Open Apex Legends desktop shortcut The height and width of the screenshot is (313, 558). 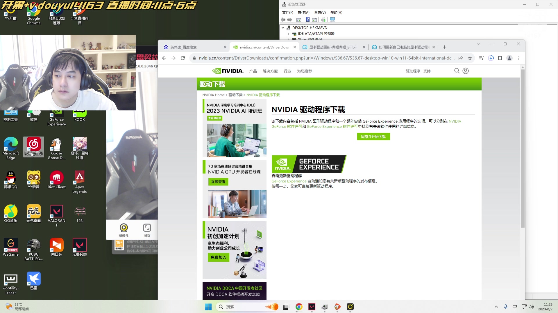coord(80,182)
